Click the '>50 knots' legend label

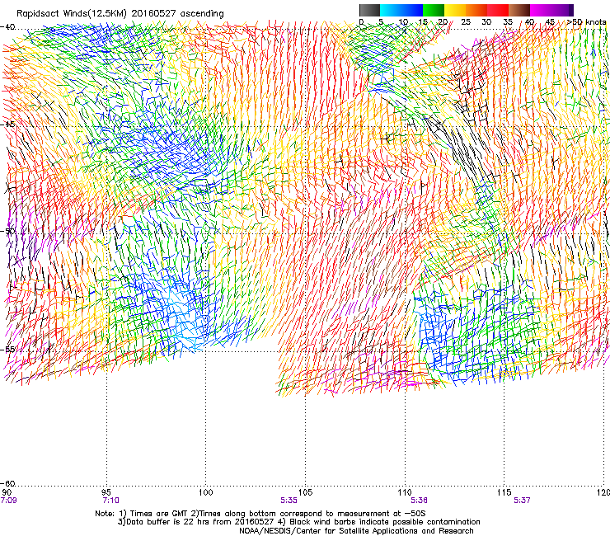click(586, 22)
